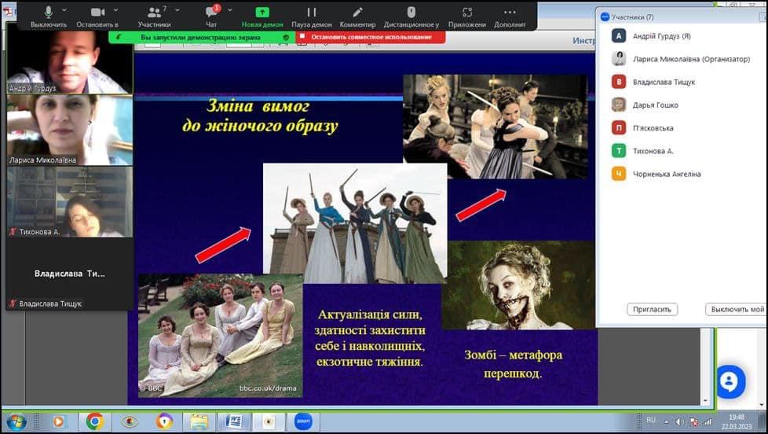Select Андрій Гурдуз video tile
This screenshot has height=434, width=768.
click(x=70, y=62)
